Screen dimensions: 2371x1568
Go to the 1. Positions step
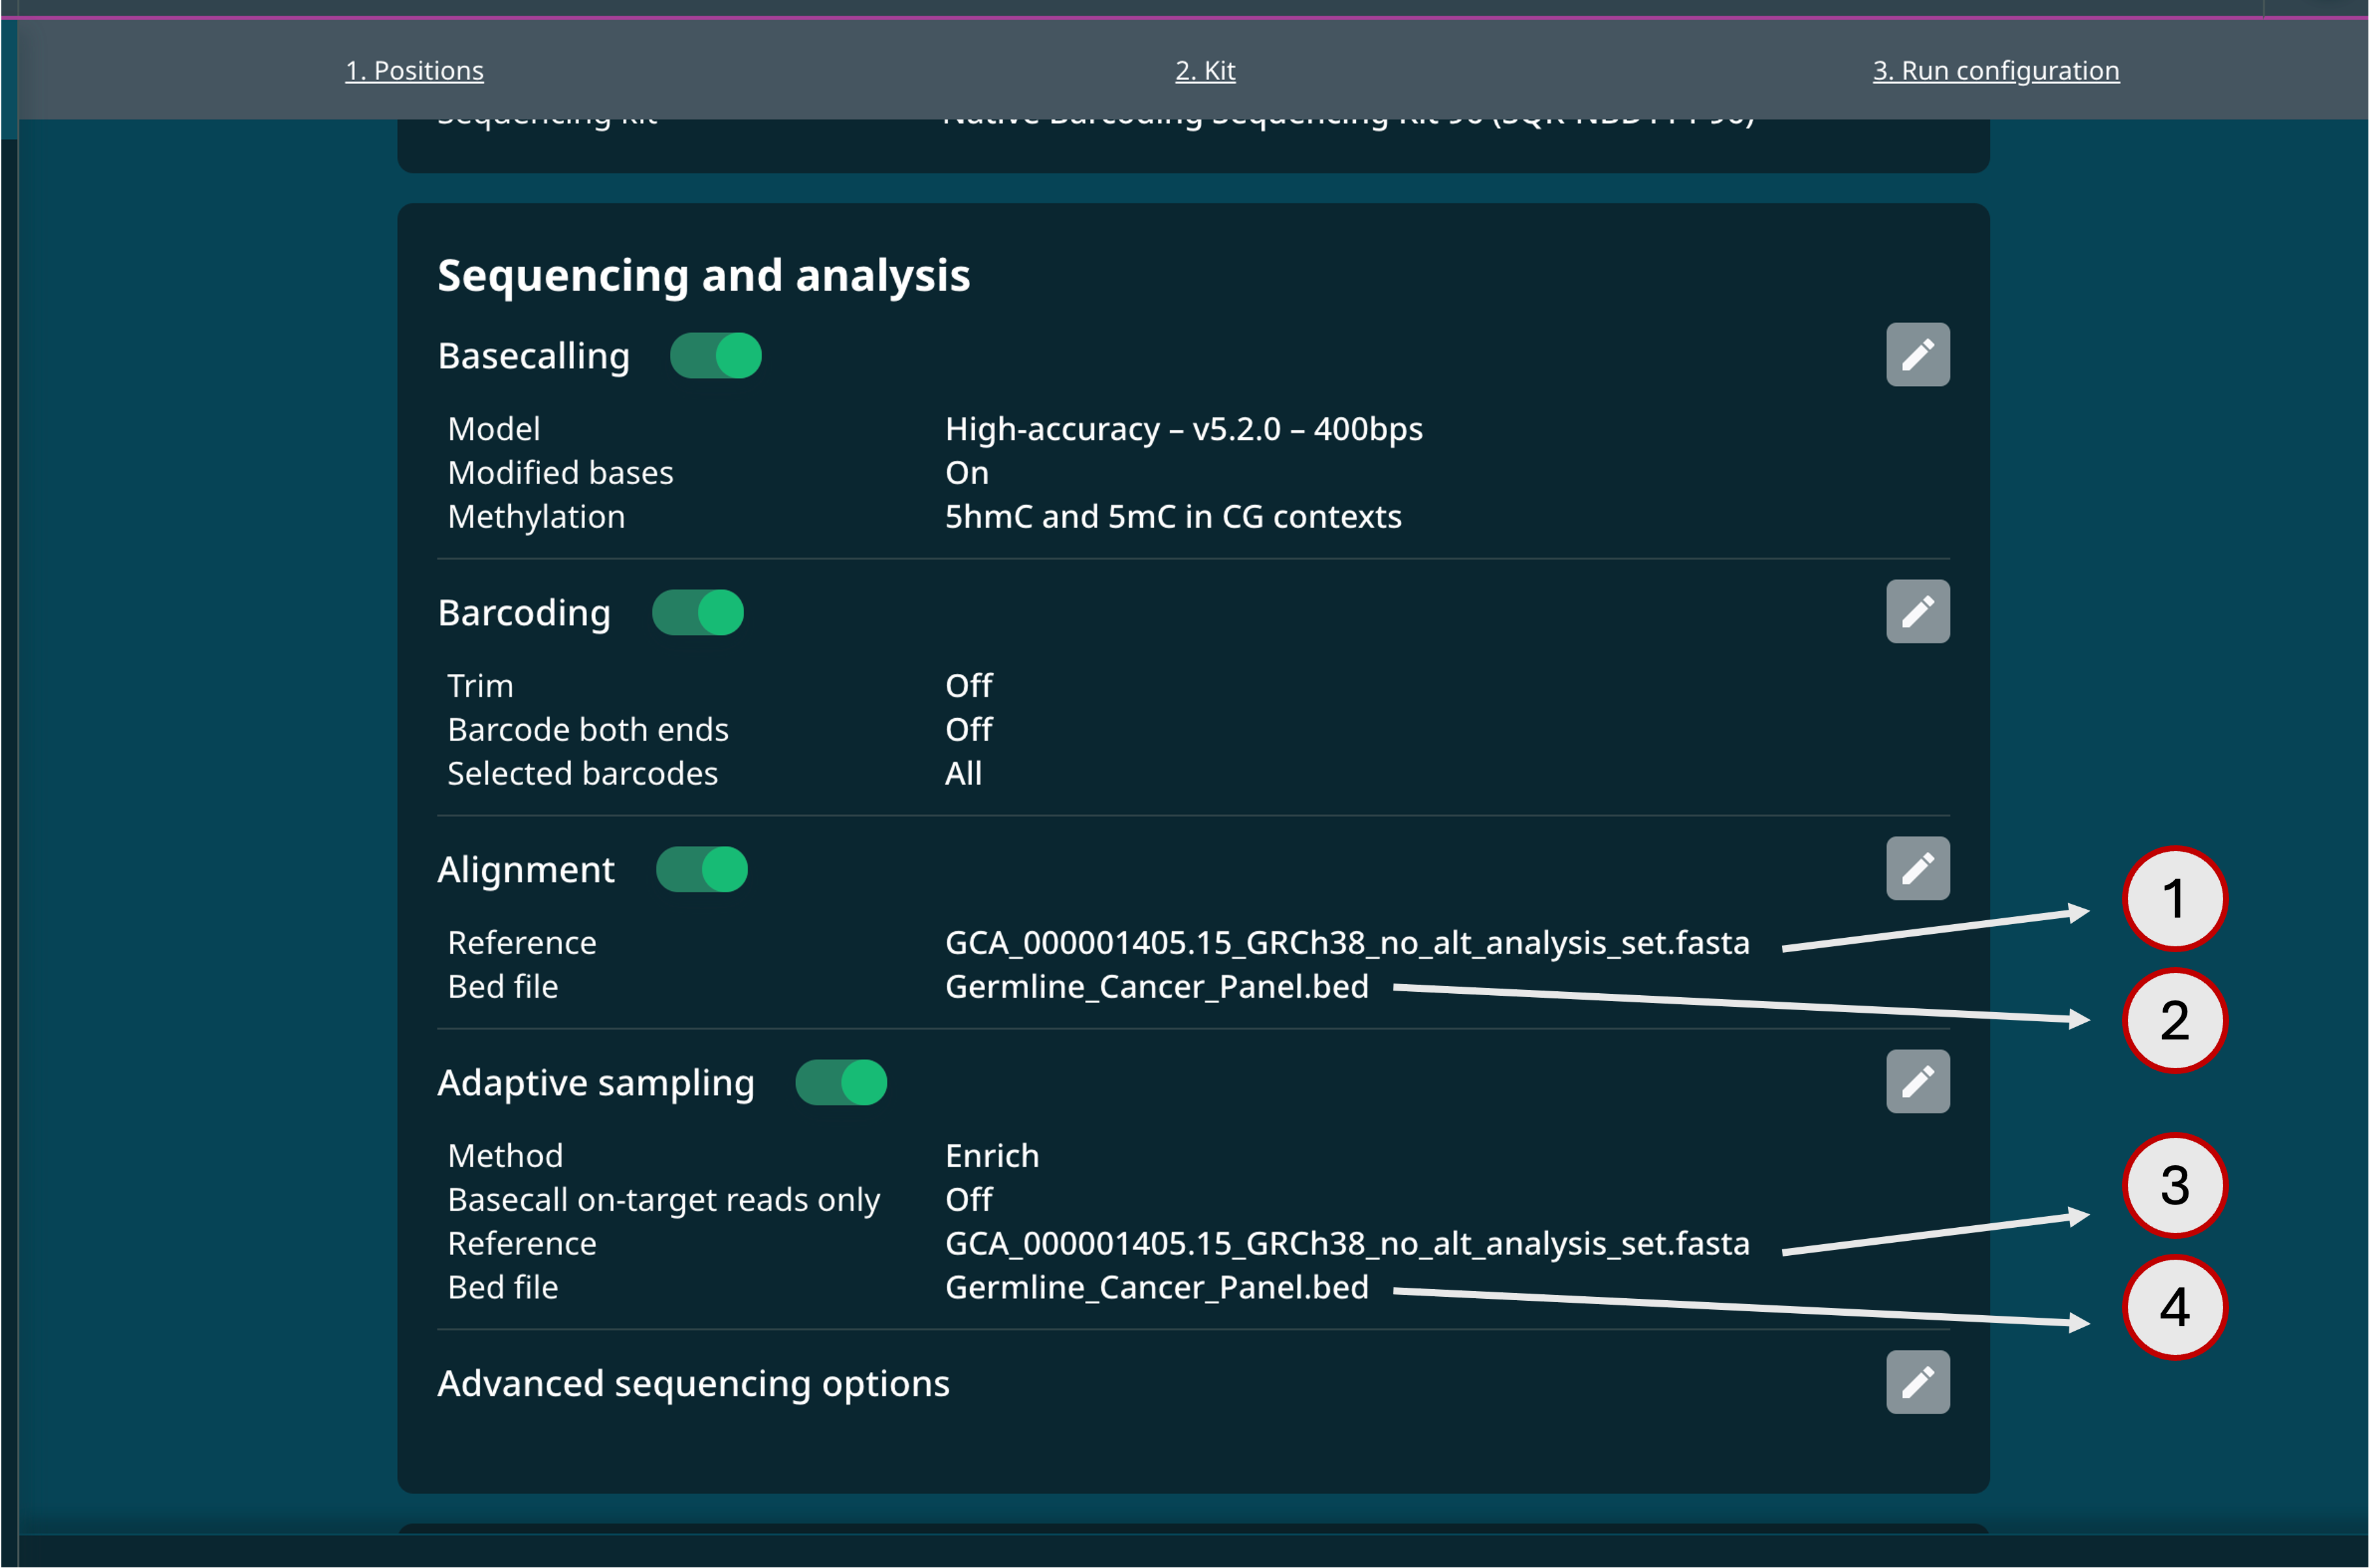414,70
